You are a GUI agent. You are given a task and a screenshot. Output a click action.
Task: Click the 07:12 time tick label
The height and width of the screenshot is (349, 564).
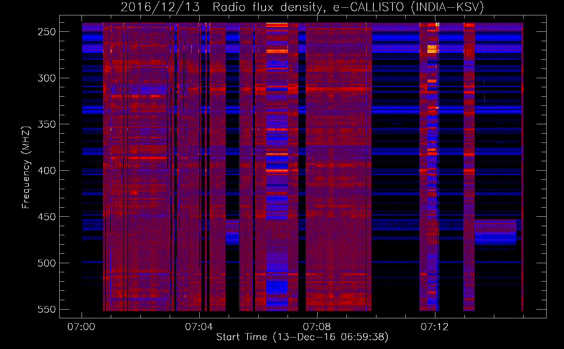tap(435, 327)
